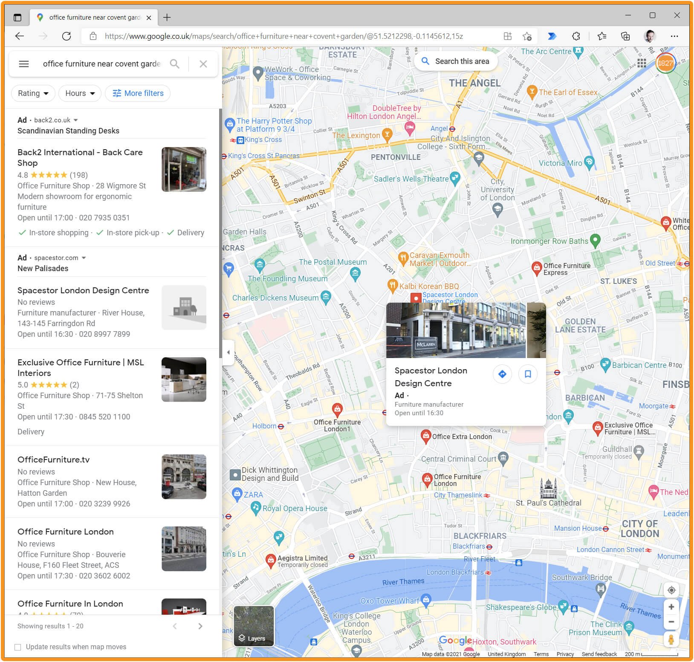Open Exclusive Office Furniture | MSL Interiors result
The height and width of the screenshot is (662, 694).
(112, 397)
